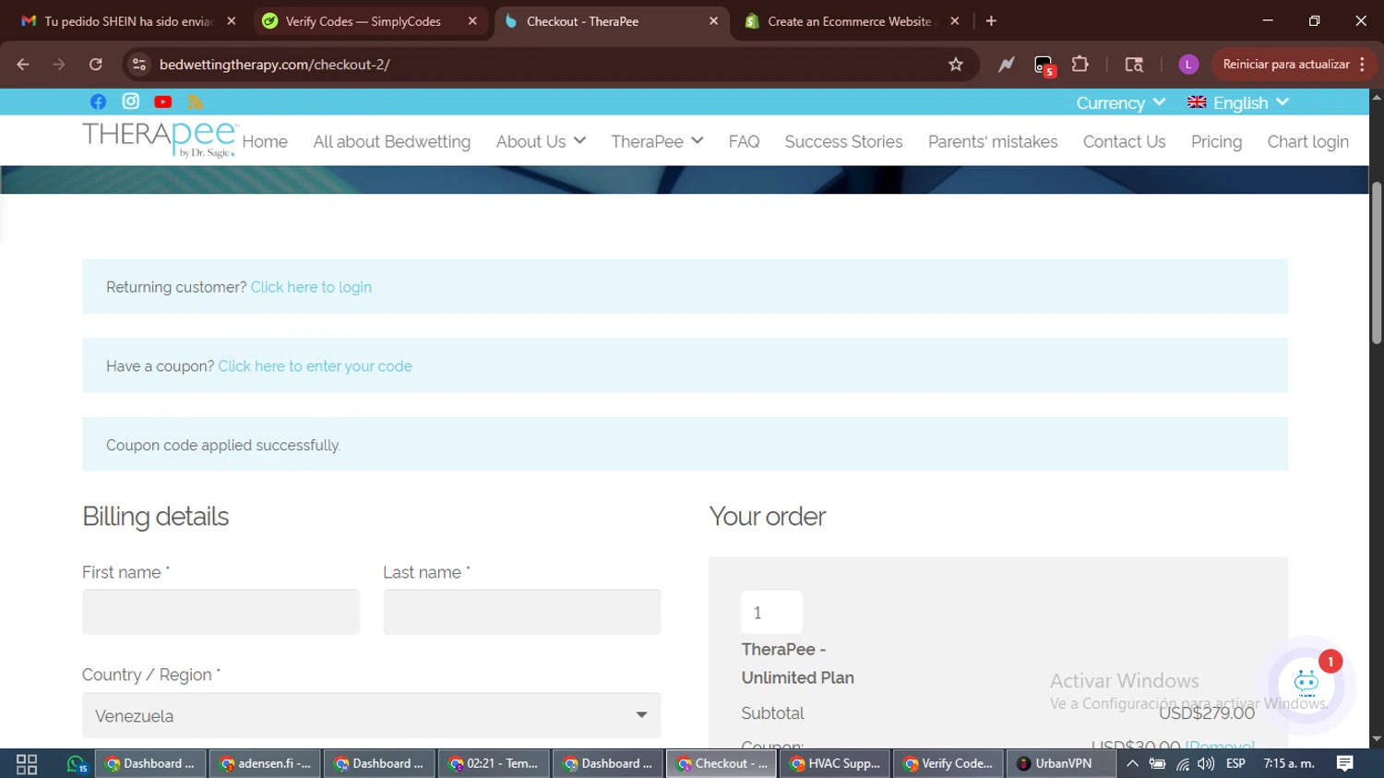Screen dimensions: 1384x778
Task: Focus the Last name field
Action: point(522,612)
